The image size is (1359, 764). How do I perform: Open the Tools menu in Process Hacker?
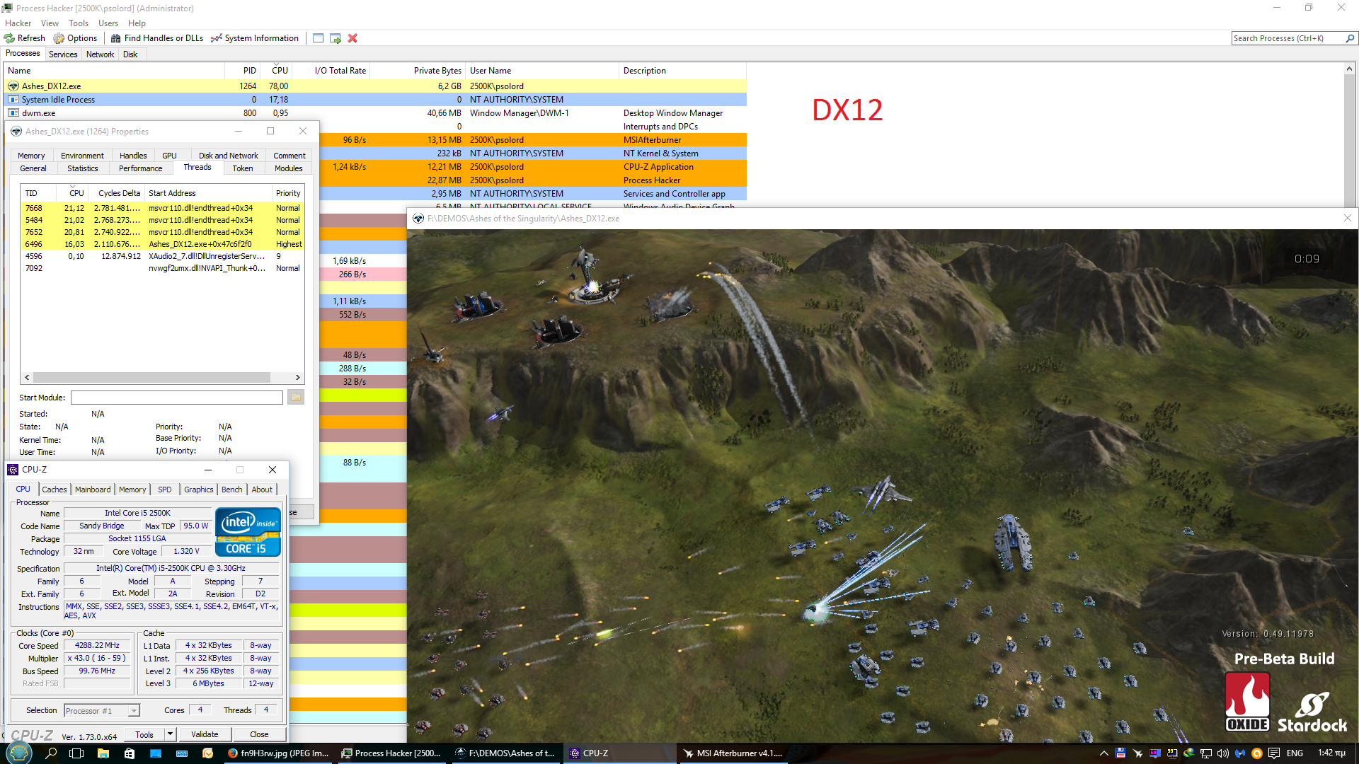point(79,23)
